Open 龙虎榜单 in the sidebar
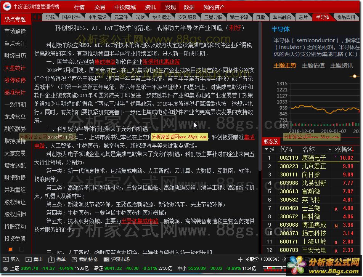This screenshot has height=277, width=363. click(15, 117)
